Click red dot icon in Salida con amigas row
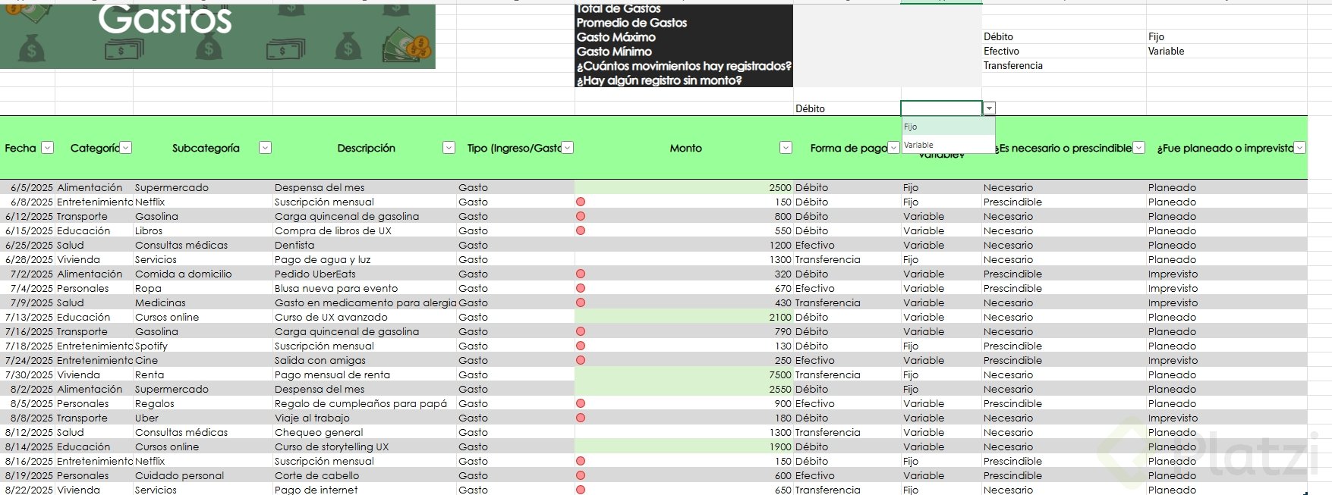The image size is (1332, 495). 581,360
